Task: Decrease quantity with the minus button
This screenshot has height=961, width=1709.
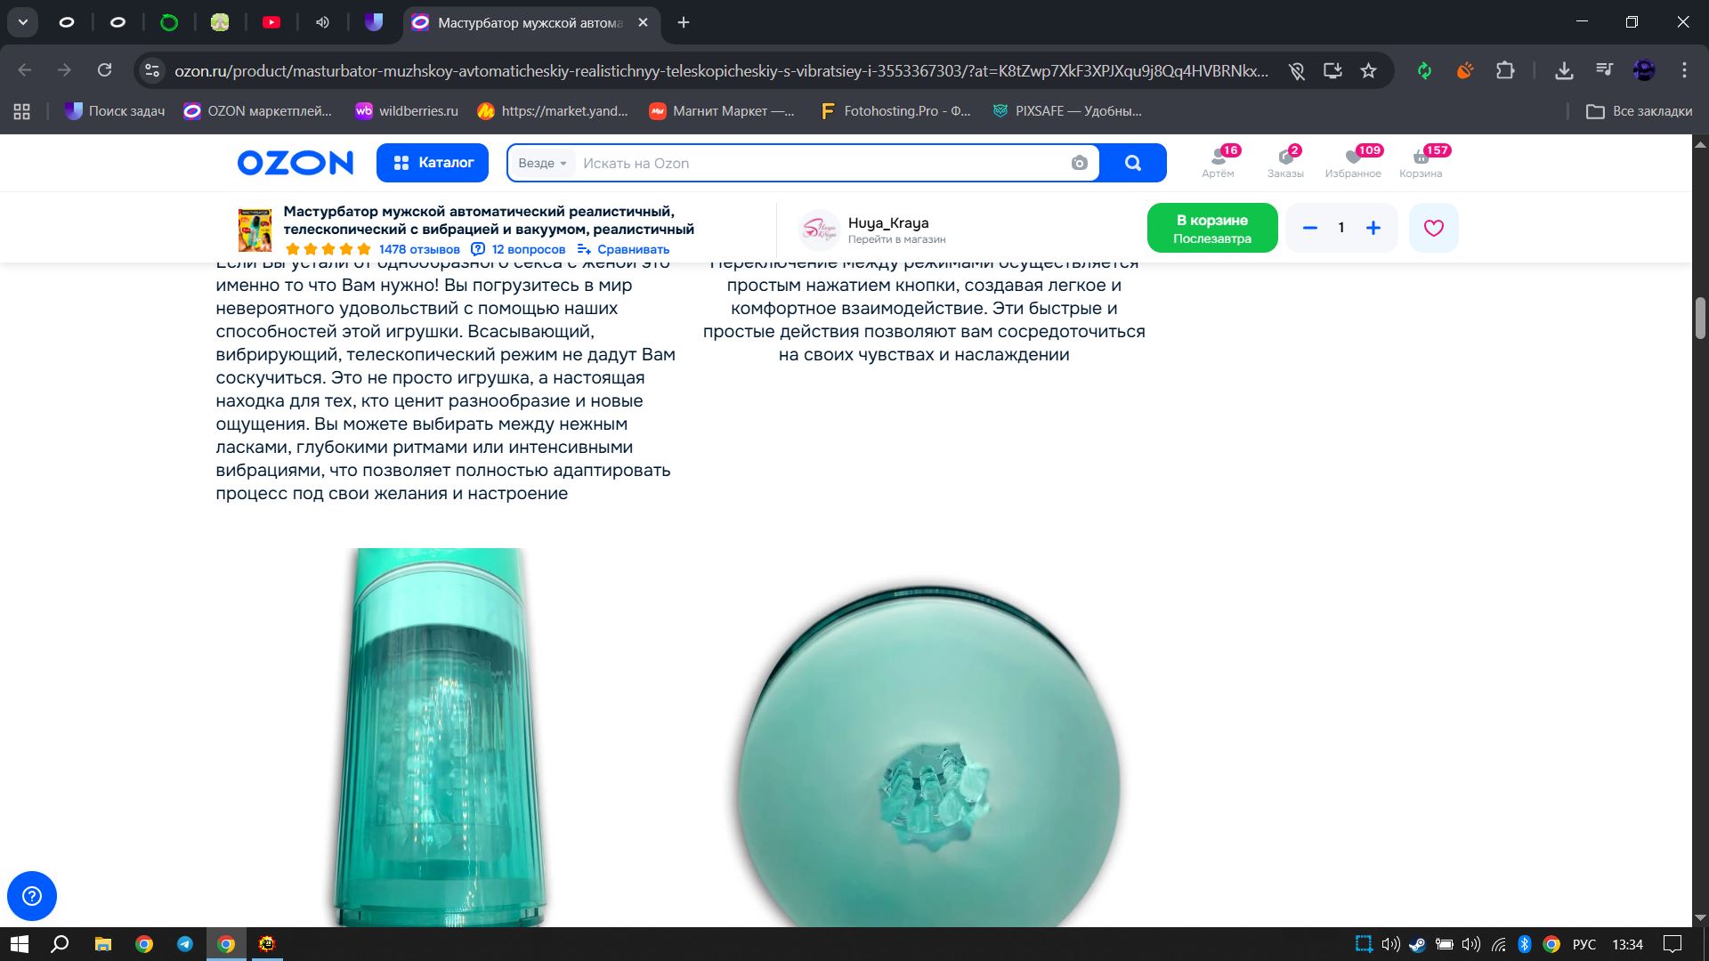Action: (x=1309, y=228)
